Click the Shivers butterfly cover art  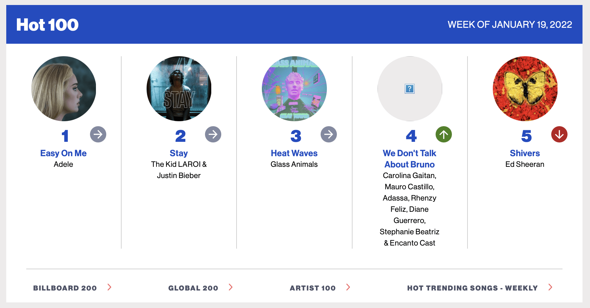click(x=525, y=89)
